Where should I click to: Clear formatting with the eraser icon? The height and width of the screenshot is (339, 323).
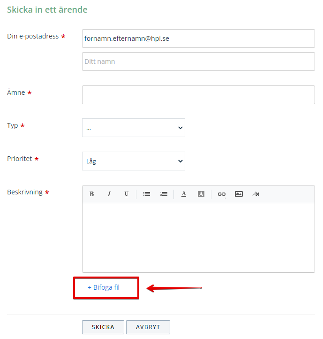click(x=256, y=194)
